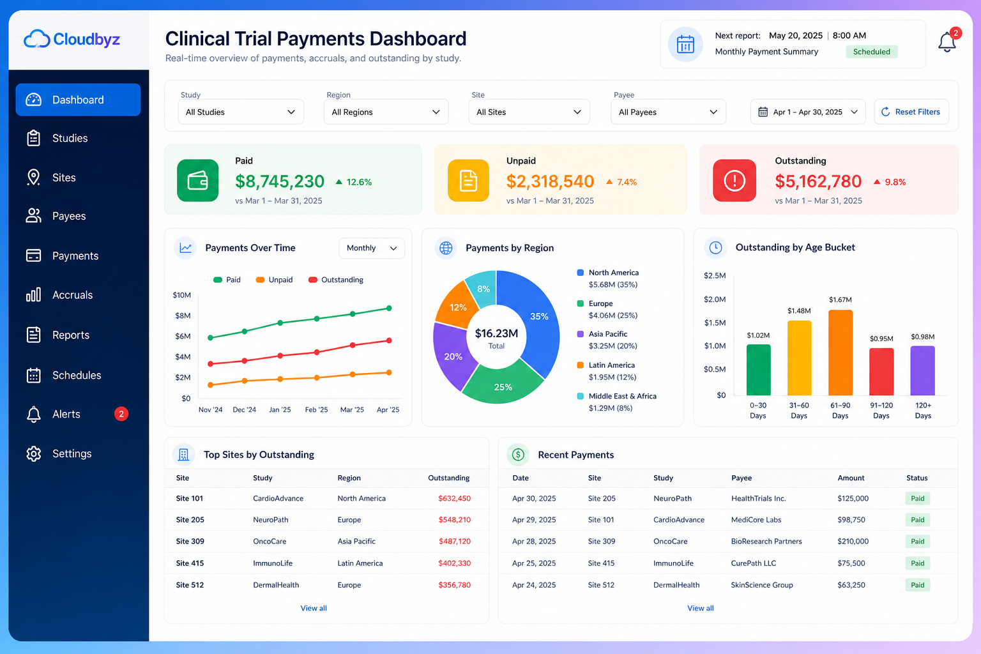Click View all under Top Sites by Outstanding
This screenshot has width=981, height=654.
pos(314,608)
